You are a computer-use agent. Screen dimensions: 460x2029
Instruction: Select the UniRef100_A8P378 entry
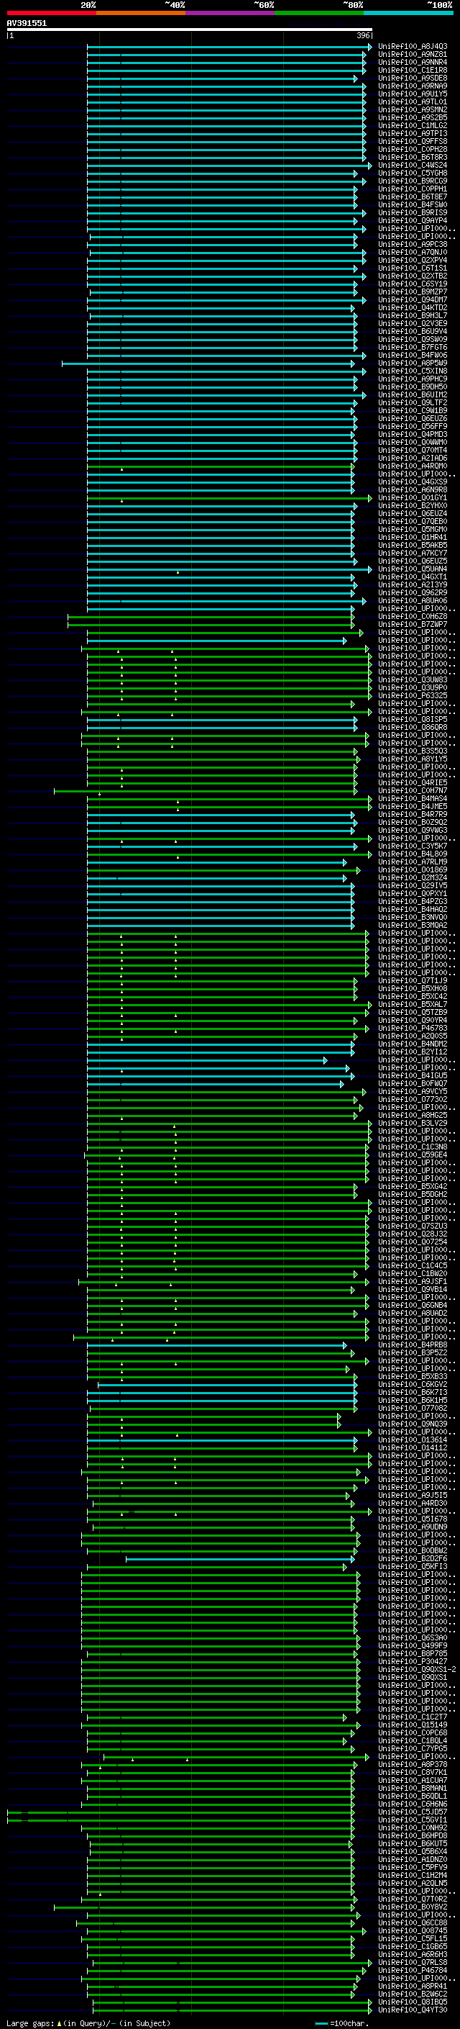coord(413,1764)
